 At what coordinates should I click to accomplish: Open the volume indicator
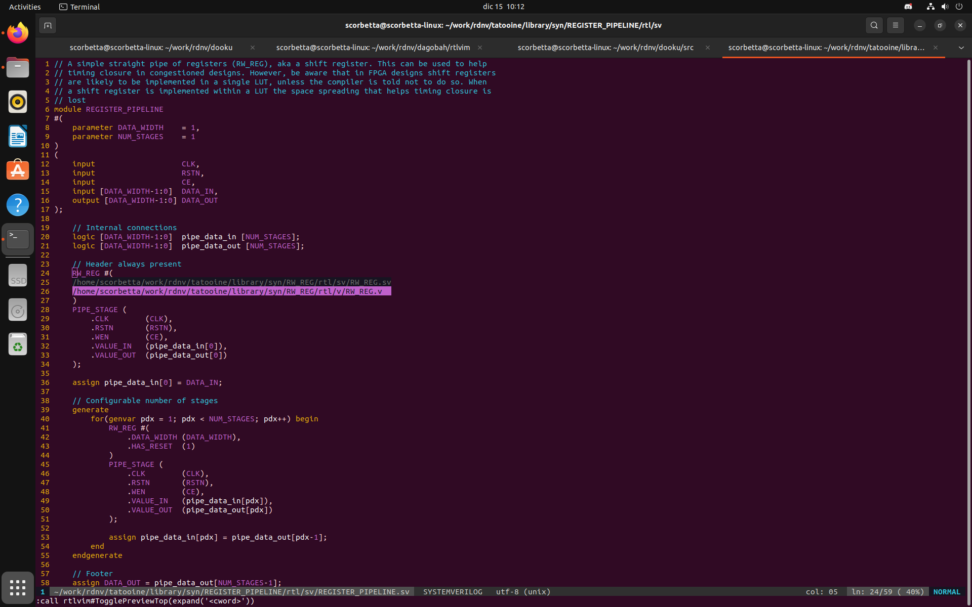(x=945, y=7)
